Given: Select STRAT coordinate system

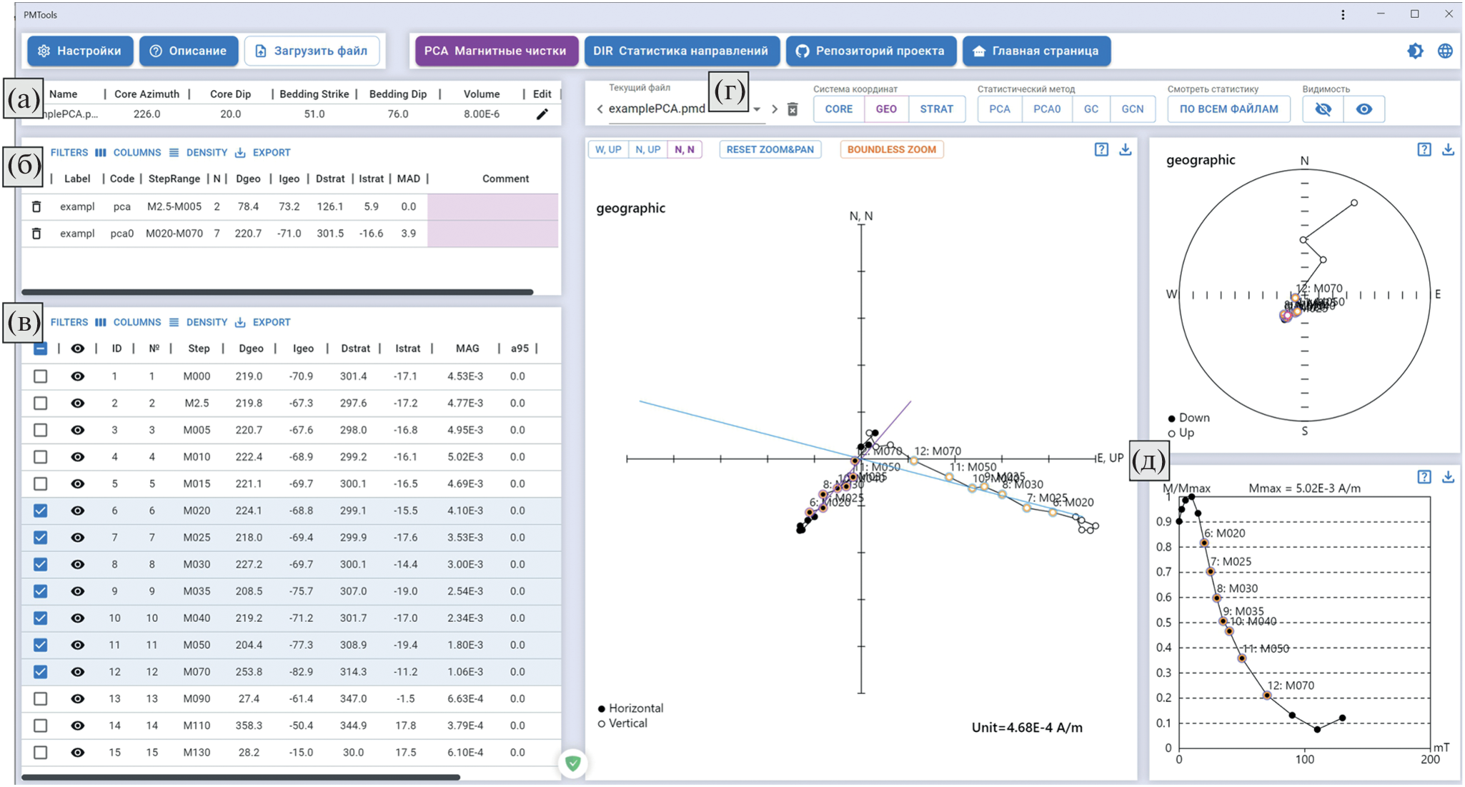Looking at the screenshot, I should click(936, 109).
